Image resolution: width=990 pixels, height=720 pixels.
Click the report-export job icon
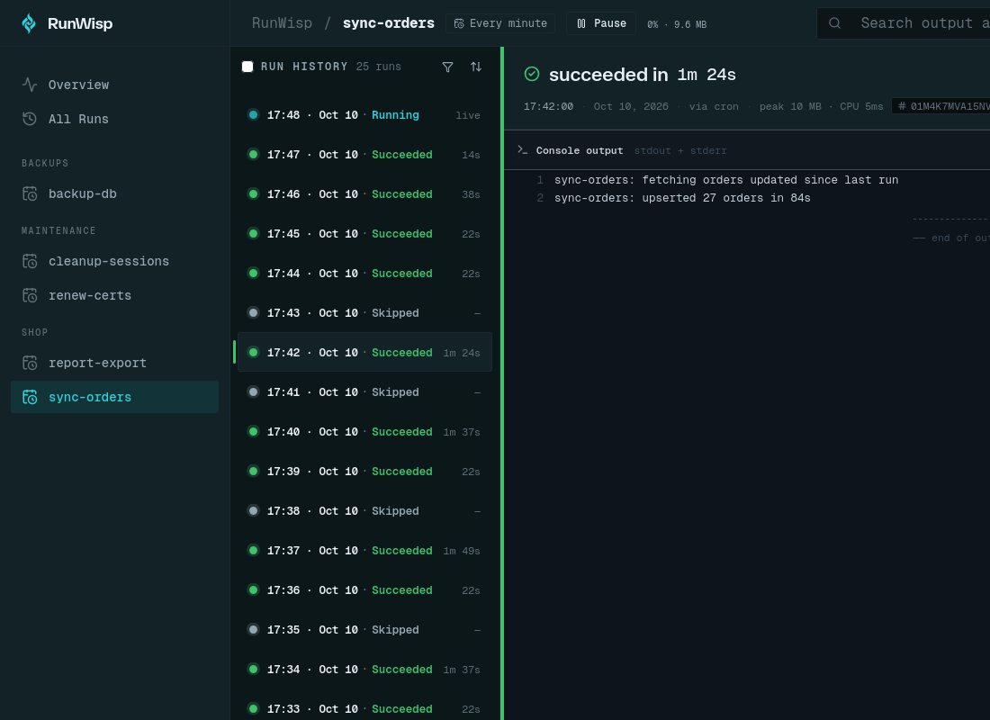30,363
